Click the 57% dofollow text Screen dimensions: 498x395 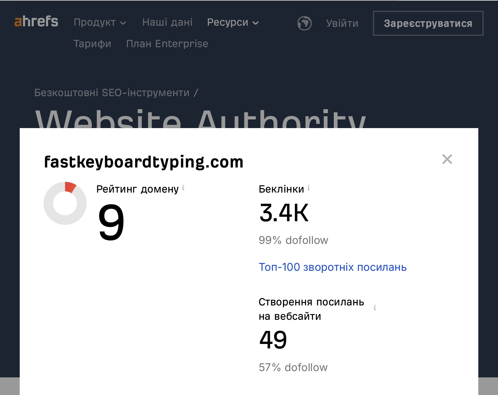tap(293, 368)
